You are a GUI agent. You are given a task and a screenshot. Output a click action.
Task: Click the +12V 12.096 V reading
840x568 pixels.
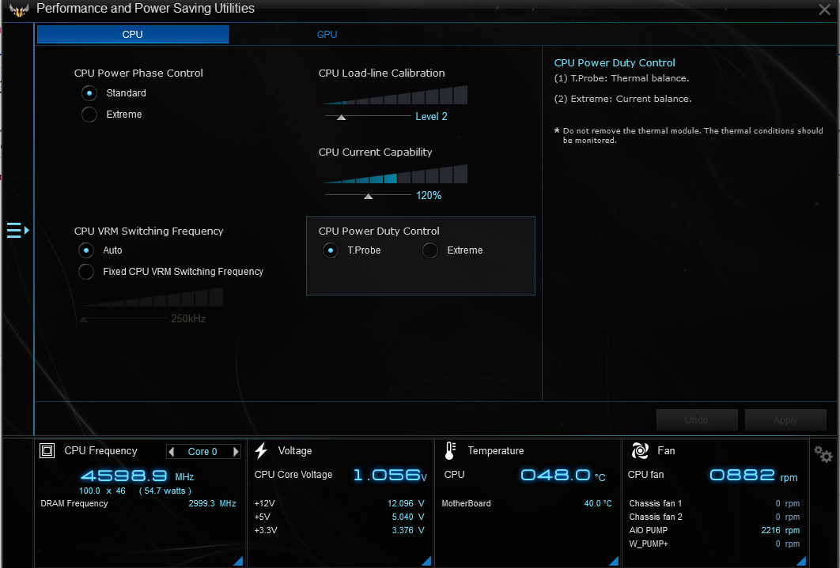(x=406, y=503)
